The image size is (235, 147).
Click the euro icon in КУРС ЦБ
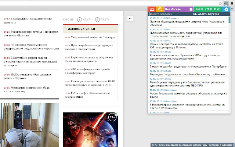[97, 19]
